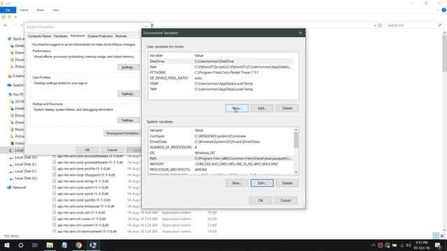Open File Explorer taskbar icon

[50, 245]
